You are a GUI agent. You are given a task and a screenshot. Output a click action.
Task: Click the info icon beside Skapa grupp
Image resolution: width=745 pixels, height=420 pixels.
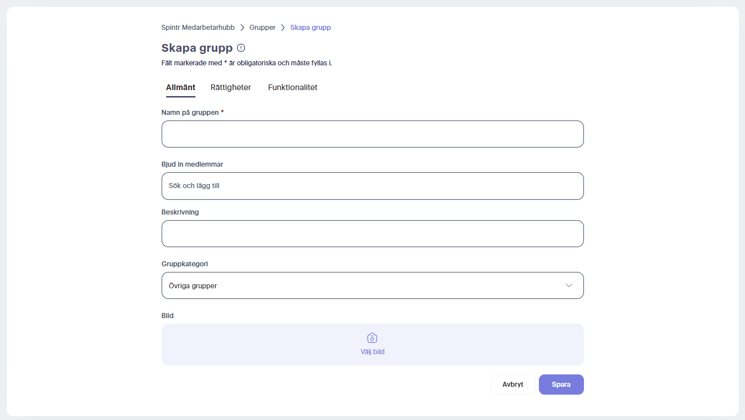click(241, 48)
